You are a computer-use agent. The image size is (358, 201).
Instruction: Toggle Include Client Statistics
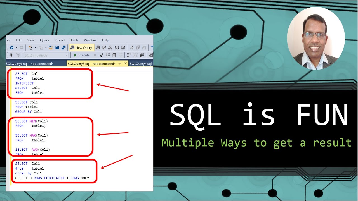pyautogui.click(x=142, y=55)
